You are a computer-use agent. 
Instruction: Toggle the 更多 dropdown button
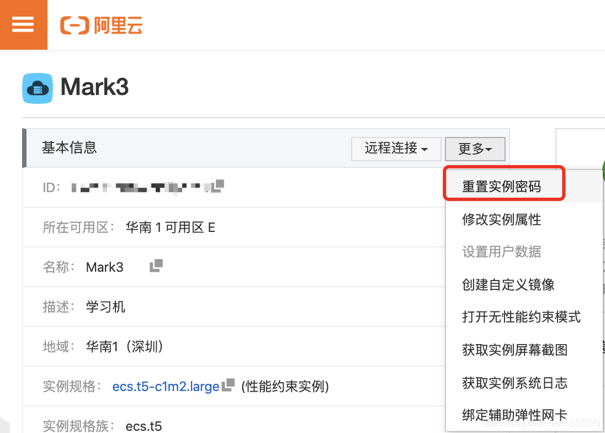[x=475, y=149]
